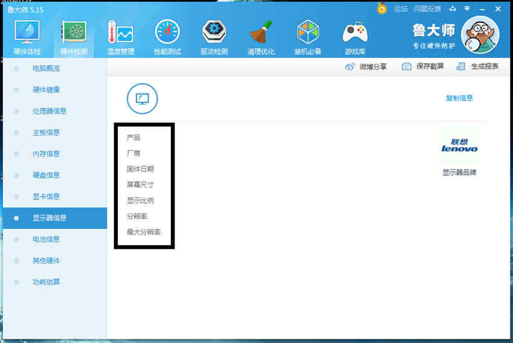Select 电脑概览 in sidebar

pos(55,69)
